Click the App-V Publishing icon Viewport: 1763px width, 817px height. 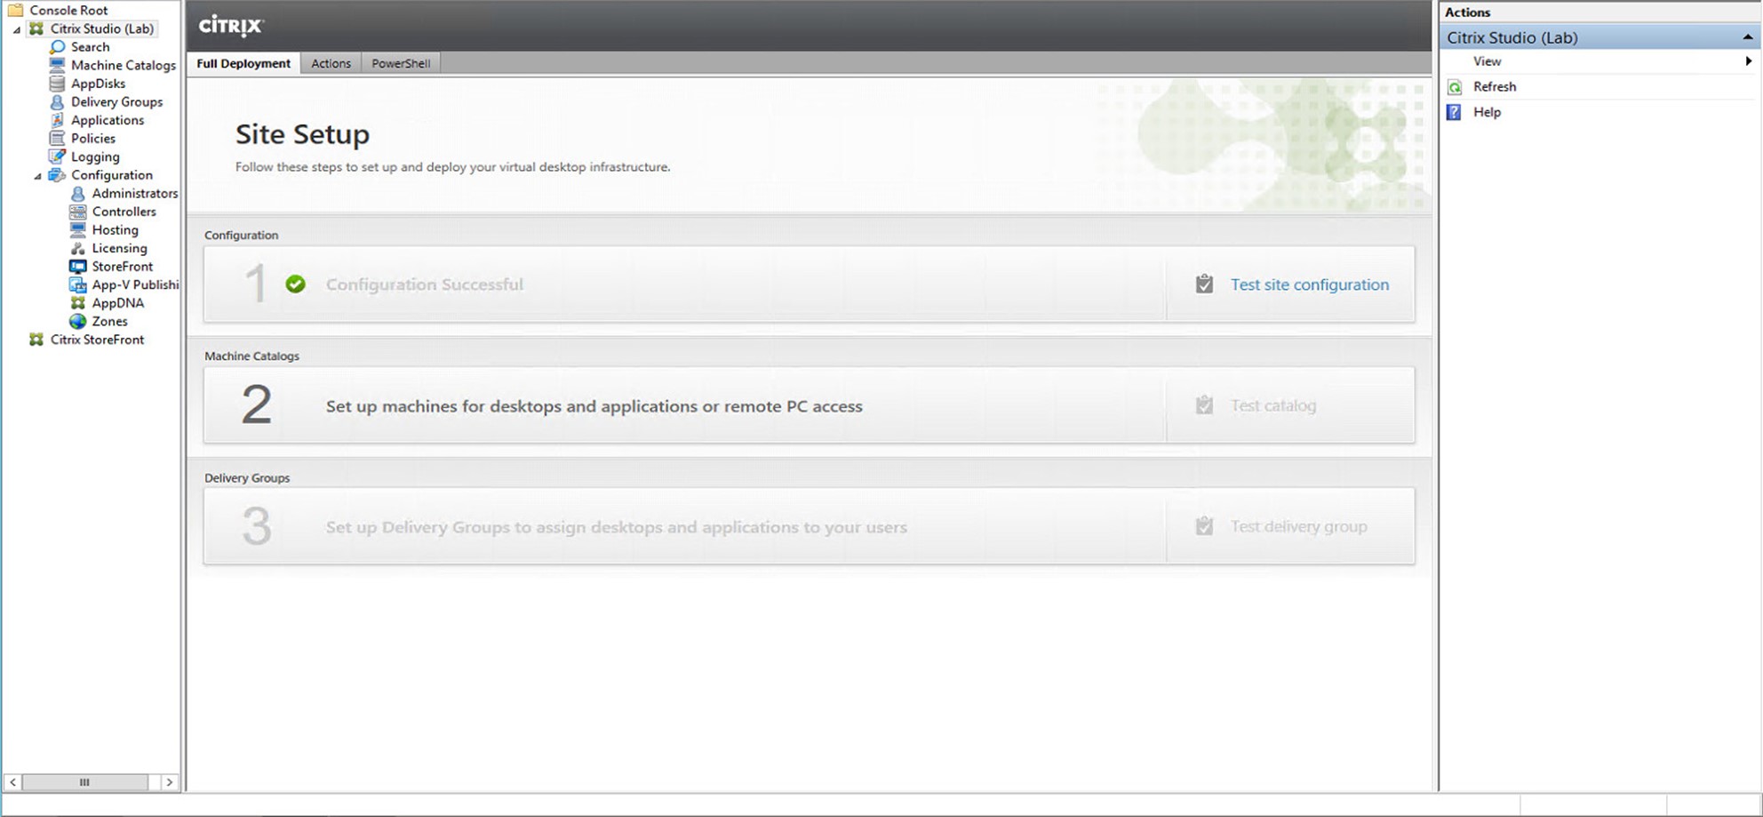tap(78, 284)
